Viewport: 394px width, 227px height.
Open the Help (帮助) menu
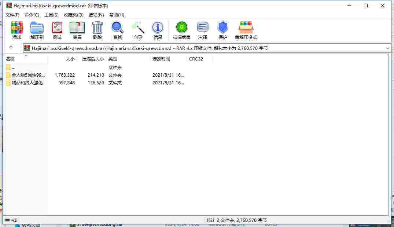click(117, 15)
